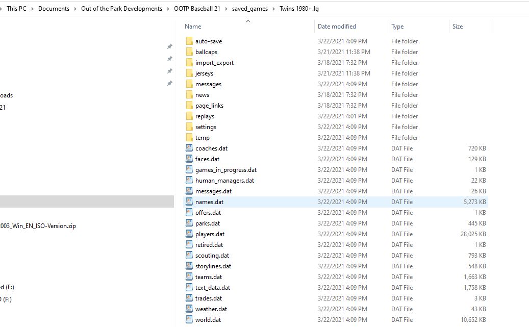Click the players.dat file icon
Image resolution: width=529 pixels, height=327 pixels.
coord(189,234)
